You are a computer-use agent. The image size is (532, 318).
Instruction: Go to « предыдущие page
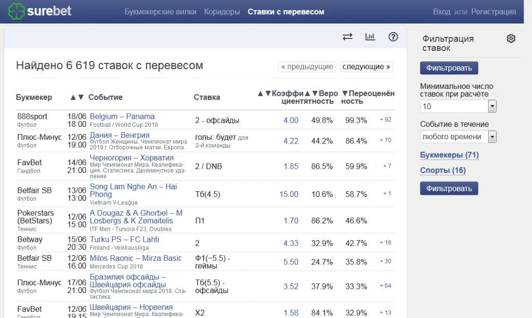coord(307,67)
